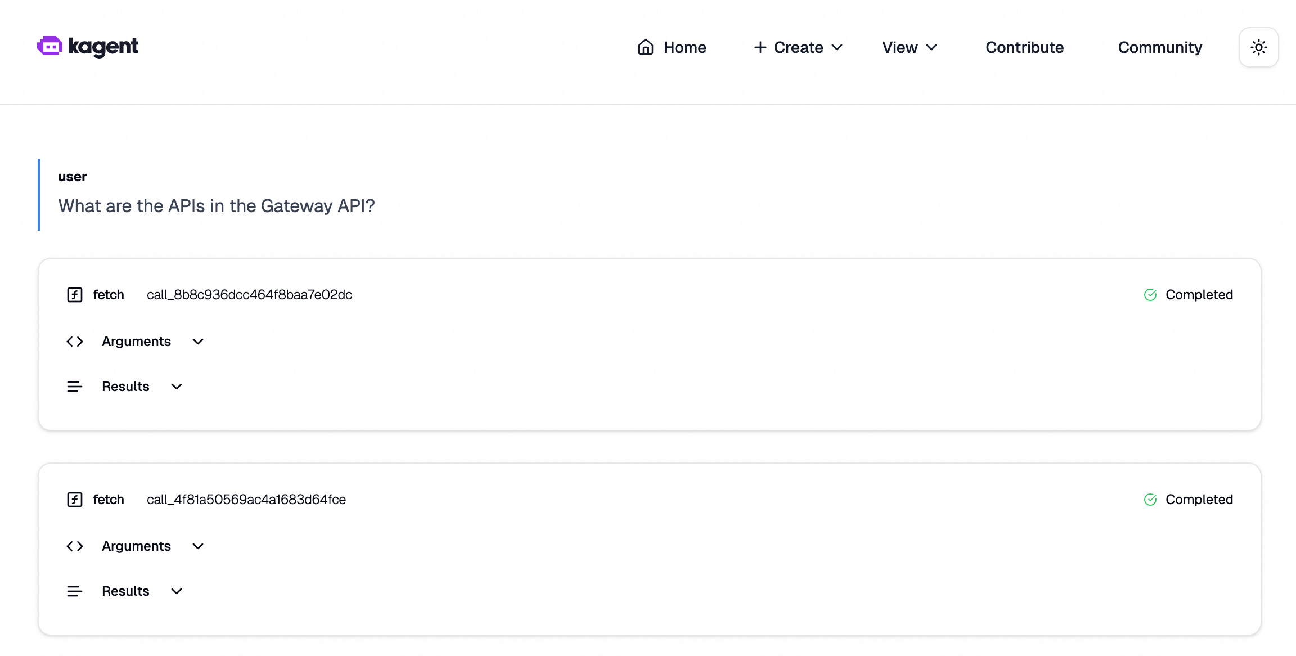Go to the Contribute page
The image size is (1296, 656).
click(x=1024, y=47)
